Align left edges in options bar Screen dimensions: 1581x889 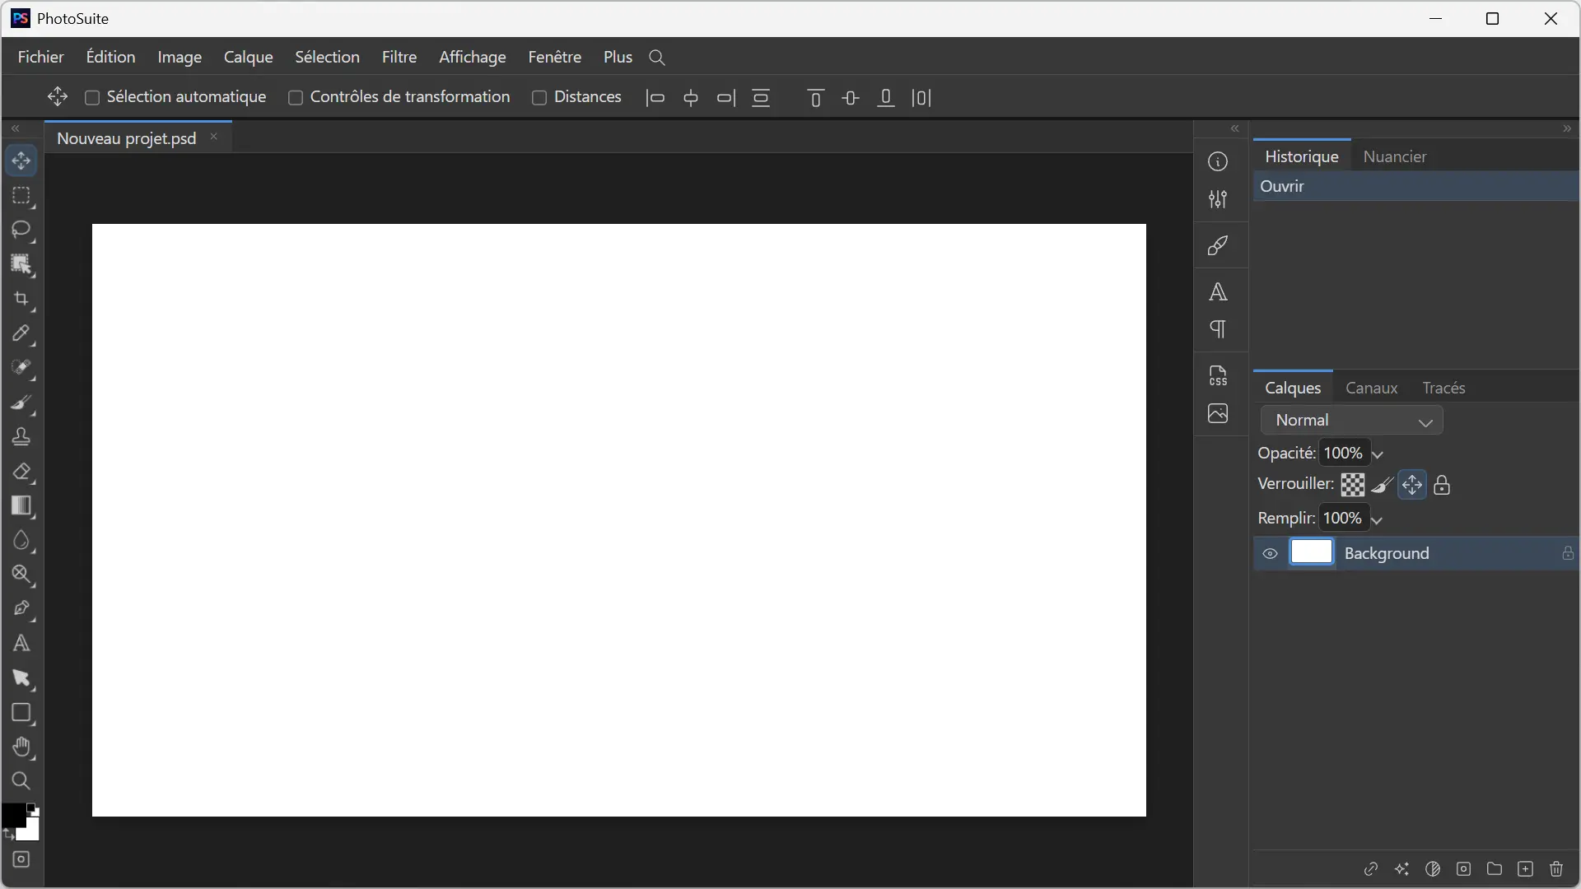pos(655,98)
